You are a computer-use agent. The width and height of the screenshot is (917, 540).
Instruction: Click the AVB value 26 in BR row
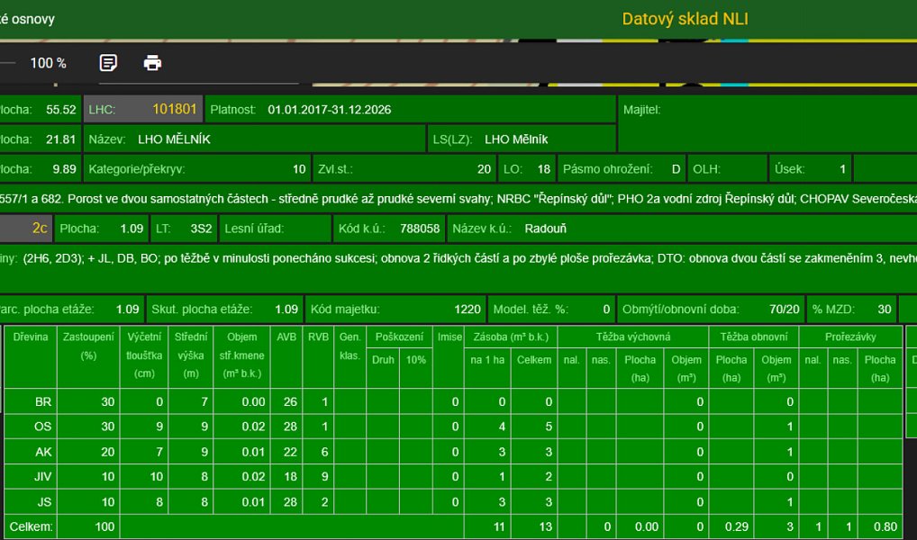tap(291, 402)
